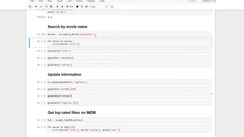This screenshot has height=137, width=244.
Task: Click 'Get top rated films on IMDB' heading
Action: click(72, 113)
